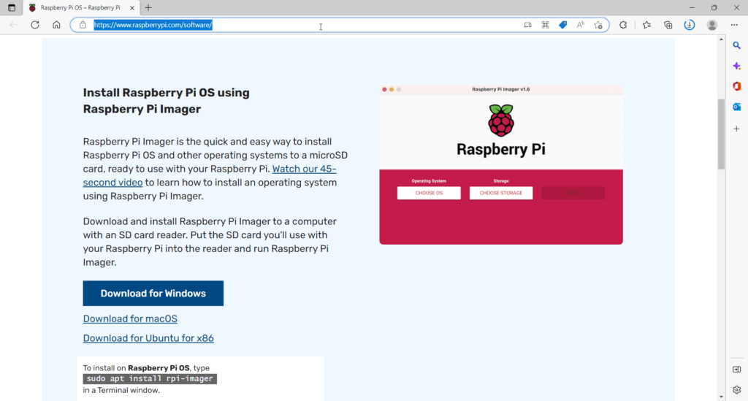
Task: Open the Favorites list icon
Action: click(646, 25)
